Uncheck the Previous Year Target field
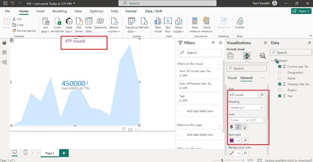 280,84
